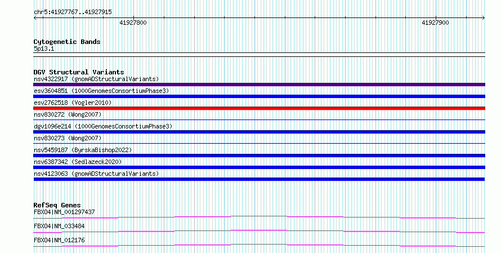The image size is (501, 253).
Task: Open variant nsv6387342 (Sedlazeck2020) label
Action: pos(78,162)
